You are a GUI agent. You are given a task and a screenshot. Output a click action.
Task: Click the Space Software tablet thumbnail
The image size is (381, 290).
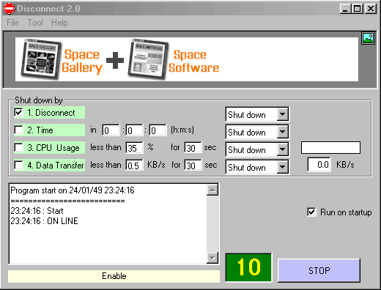tap(148, 59)
